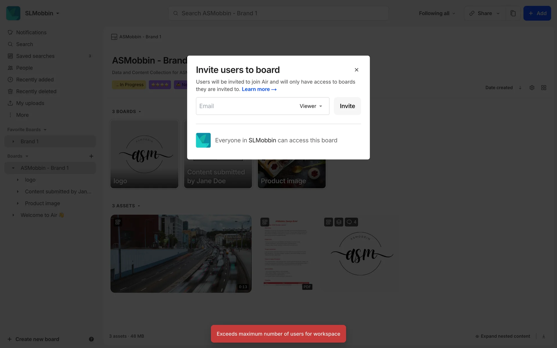Toggle Expand nested content
The image size is (557, 348).
coord(502,336)
